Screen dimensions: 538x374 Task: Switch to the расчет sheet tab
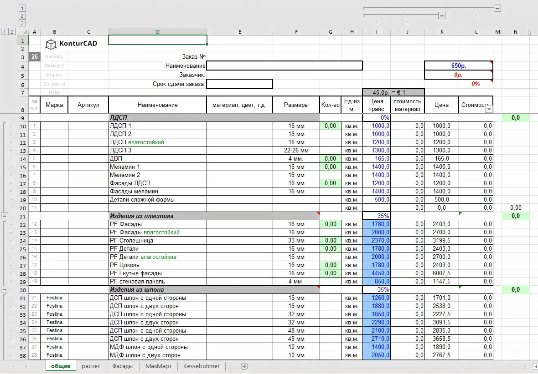tap(91, 366)
